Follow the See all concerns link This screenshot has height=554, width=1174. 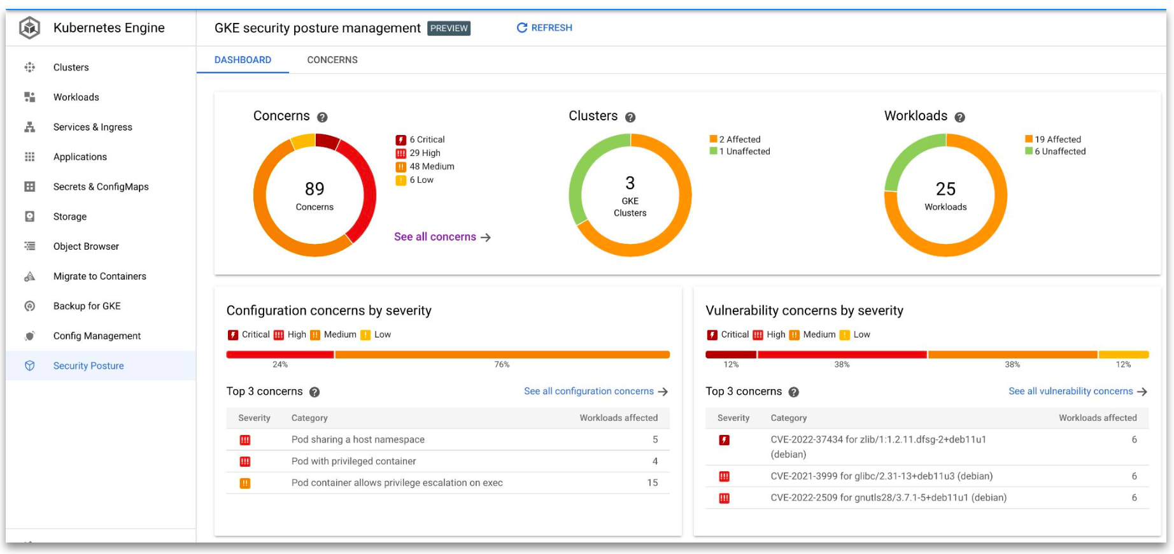(442, 237)
